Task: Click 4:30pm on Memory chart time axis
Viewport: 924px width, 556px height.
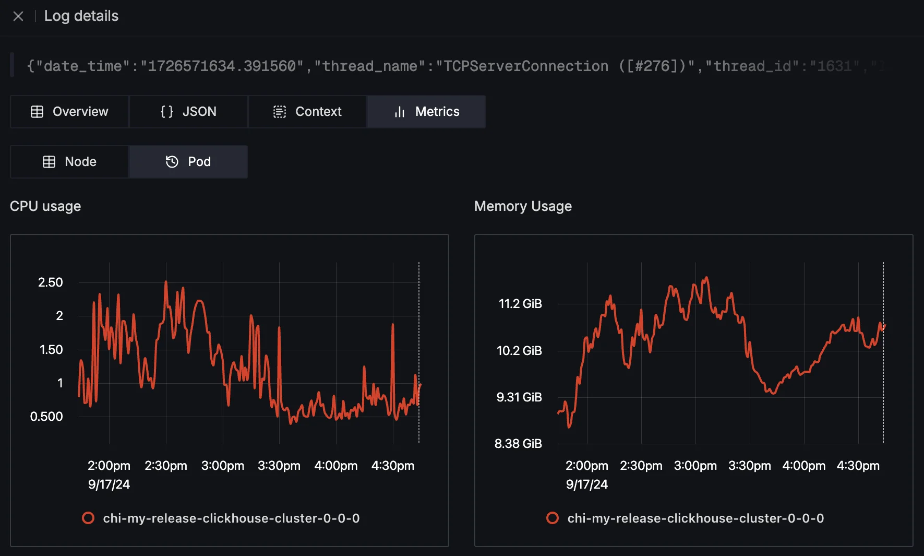Action: 858,466
